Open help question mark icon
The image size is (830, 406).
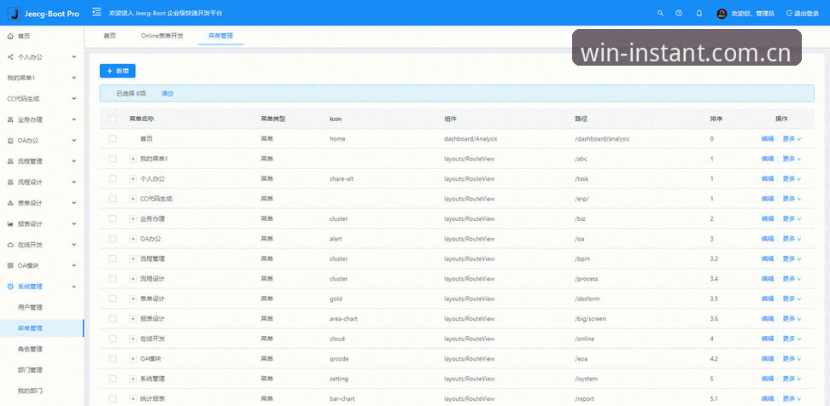point(679,13)
